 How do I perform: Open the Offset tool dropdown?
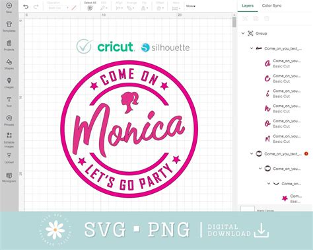[160, 8]
